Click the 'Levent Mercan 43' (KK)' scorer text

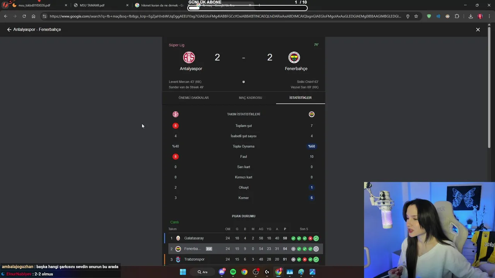(x=185, y=82)
